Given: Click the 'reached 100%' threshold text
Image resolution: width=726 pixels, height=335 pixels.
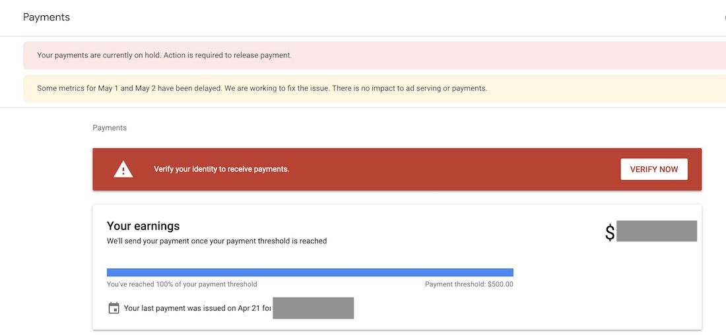Looking at the screenshot, I should click(x=182, y=285).
